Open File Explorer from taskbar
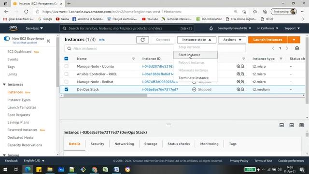309x174 pixels. [50, 170]
